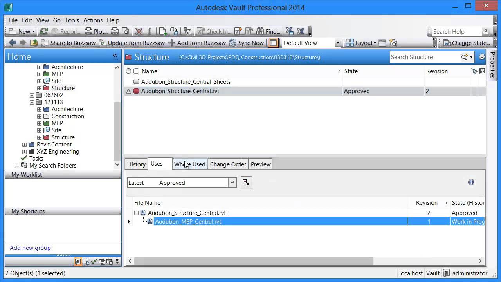Click the window pane icon after Layout
Image resolution: width=501 pixels, height=282 pixels.
[382, 43]
